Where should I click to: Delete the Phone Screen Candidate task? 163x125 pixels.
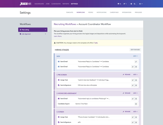pyautogui.click(x=136, y=117)
